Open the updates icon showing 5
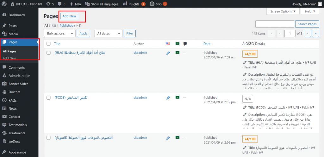This screenshot has height=157, width=324. pos(50,4)
